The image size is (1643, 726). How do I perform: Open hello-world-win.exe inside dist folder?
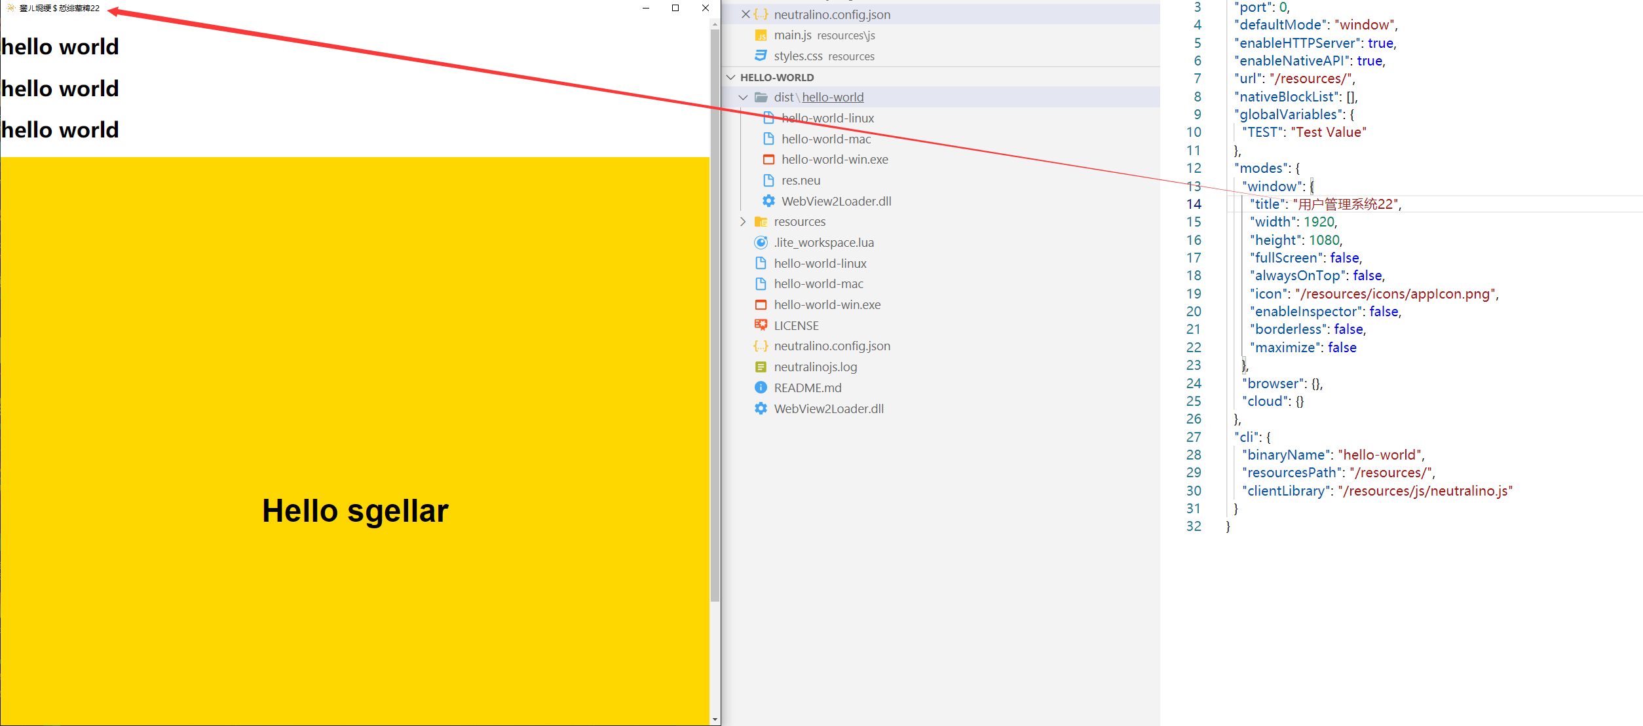[835, 160]
